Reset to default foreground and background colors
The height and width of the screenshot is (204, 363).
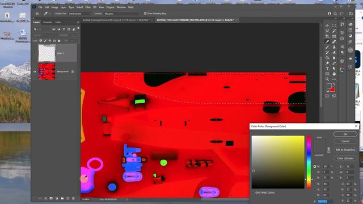click(328, 91)
